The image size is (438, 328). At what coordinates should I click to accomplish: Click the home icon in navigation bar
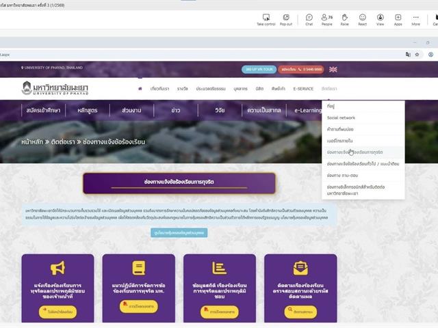point(140,88)
